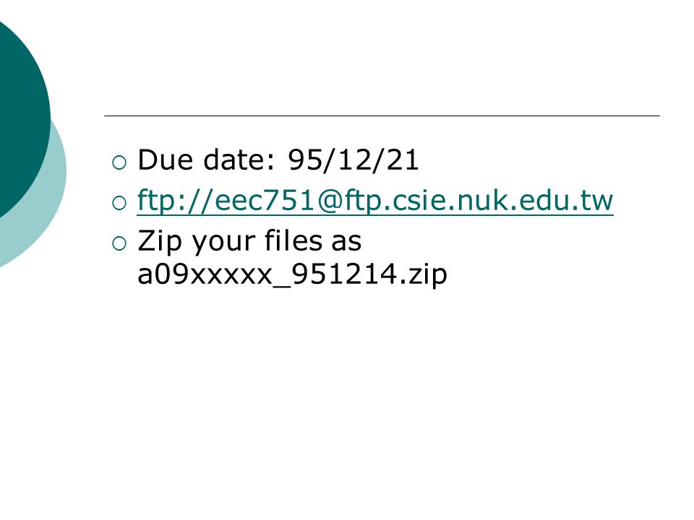This screenshot has width=694, height=520.
Task: Open the ftp://eec751@ftp.csie.nuk.edu.tw hyperlink
Action: tap(375, 201)
